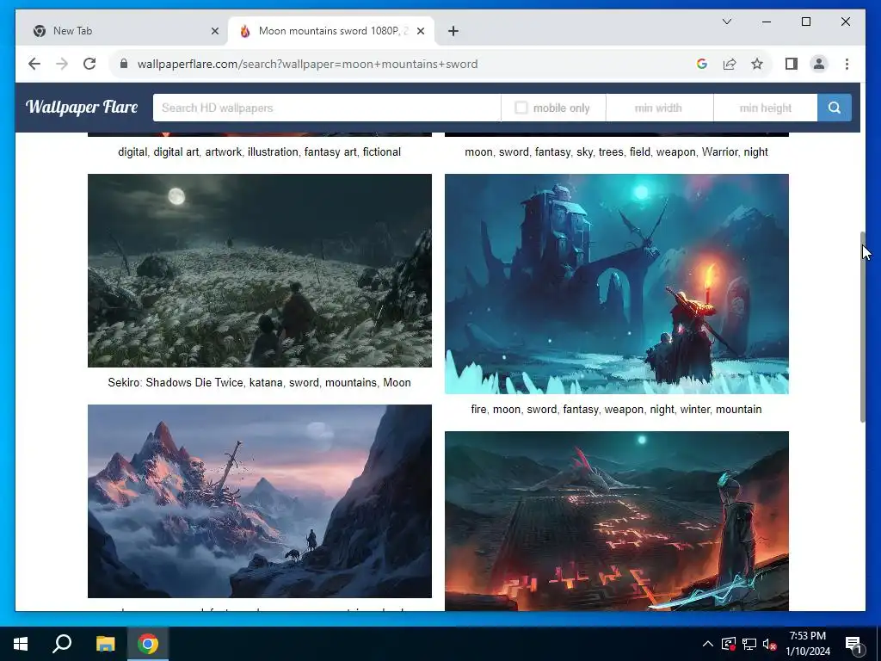
Task: Open the Chrome three-dot menu
Action: (x=847, y=64)
